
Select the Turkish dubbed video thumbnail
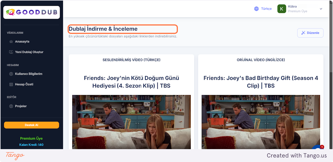(x=131, y=122)
